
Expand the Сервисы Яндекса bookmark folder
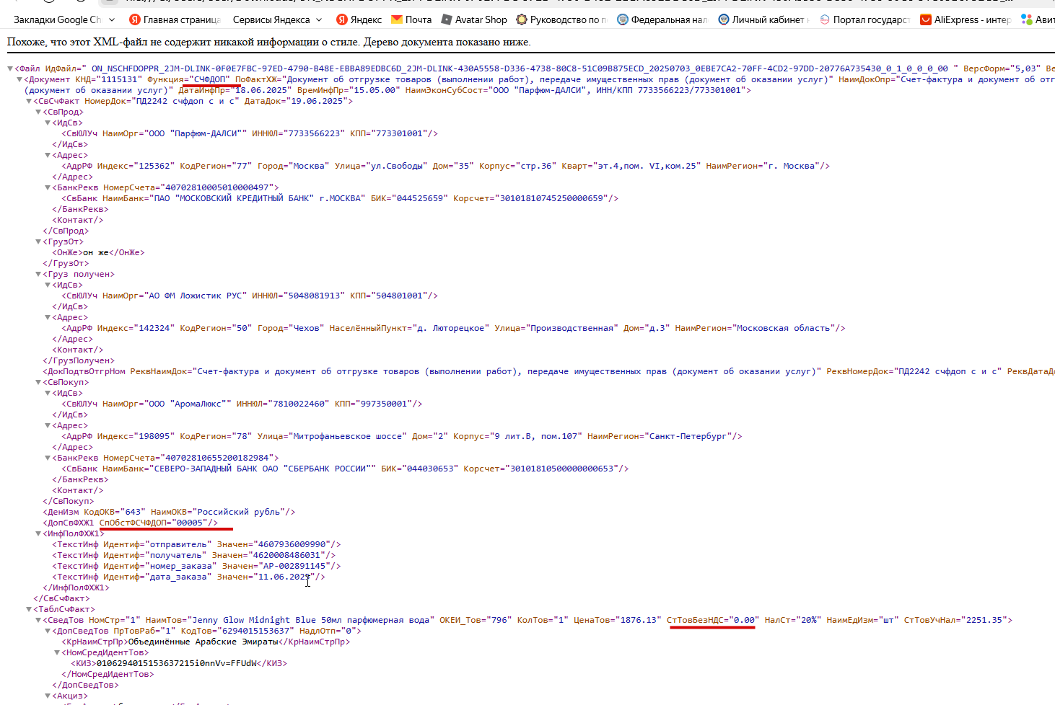pos(279,19)
